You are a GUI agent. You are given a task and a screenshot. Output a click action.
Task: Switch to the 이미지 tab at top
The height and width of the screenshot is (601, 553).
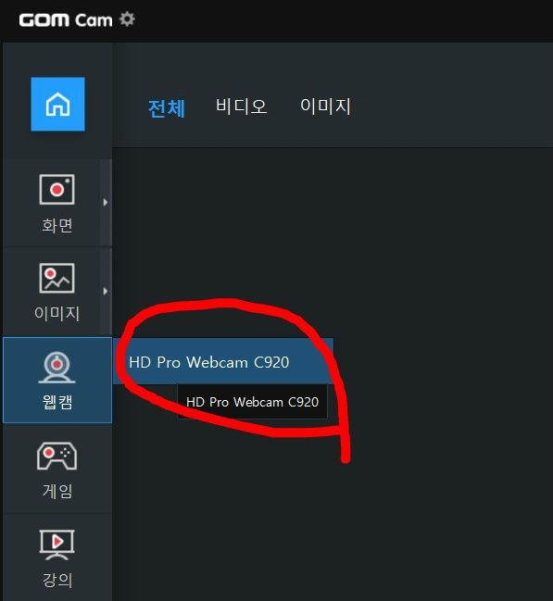tap(325, 106)
